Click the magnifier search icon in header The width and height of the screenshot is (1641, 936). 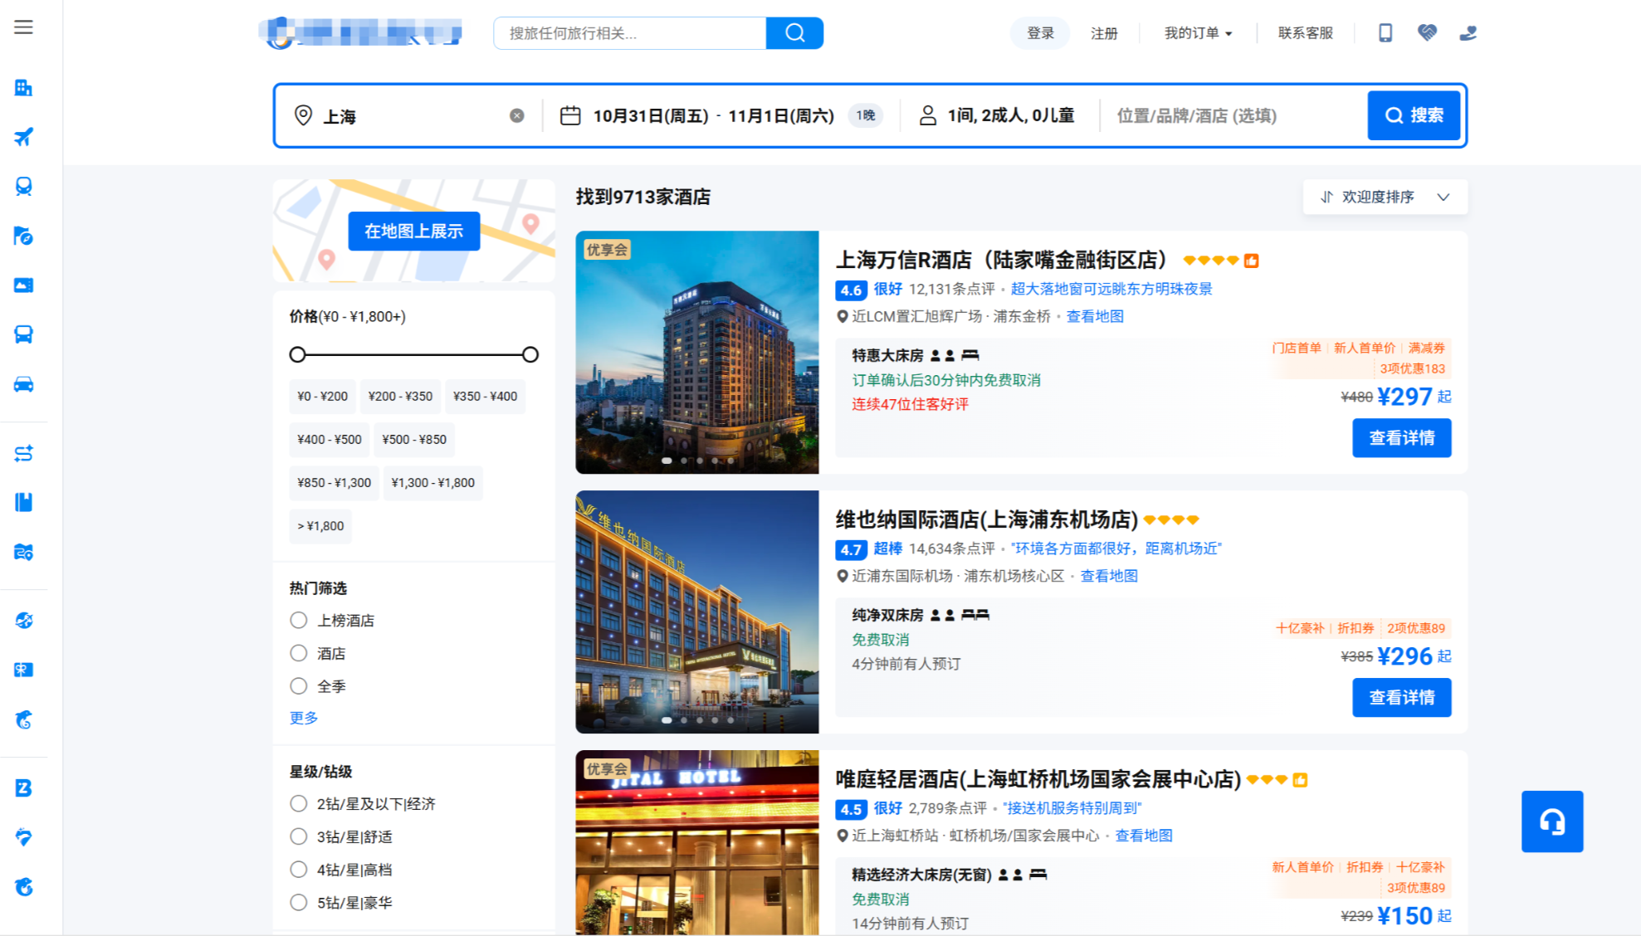[x=794, y=33]
